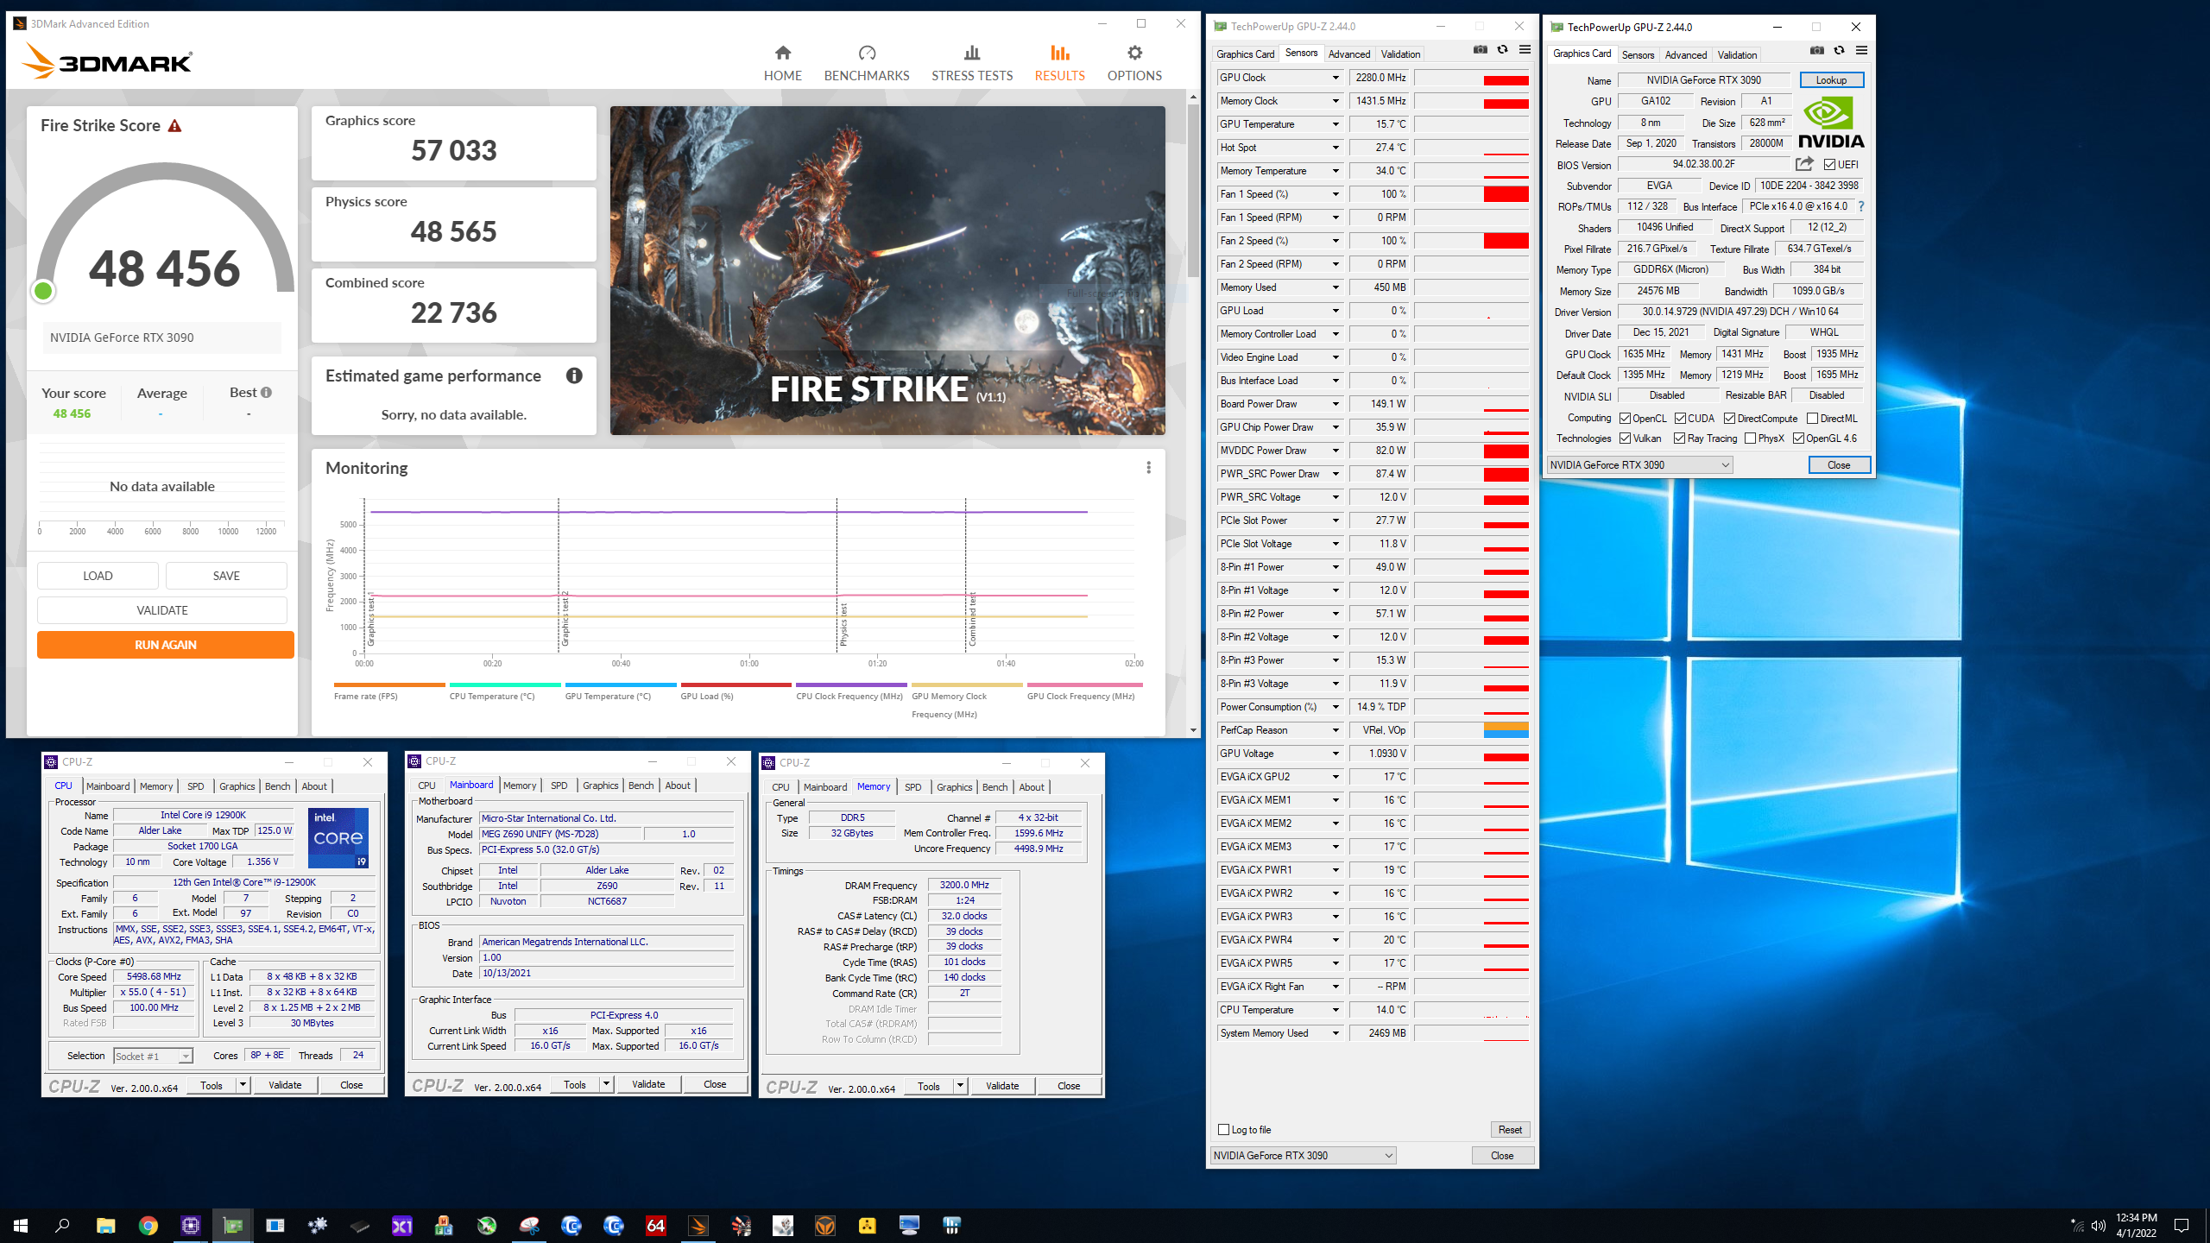Open the 3DMark Options gear
Viewport: 2210px width, 1243px height.
1134,63
